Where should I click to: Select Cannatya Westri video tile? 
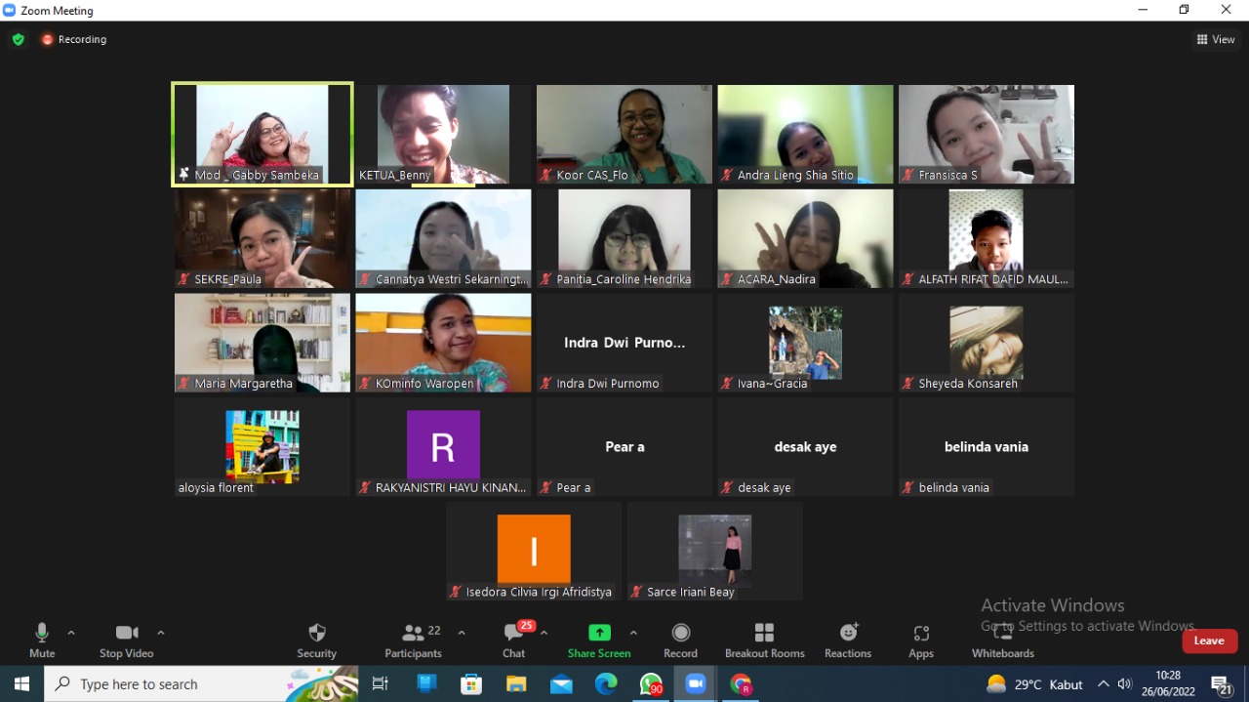[x=443, y=238]
